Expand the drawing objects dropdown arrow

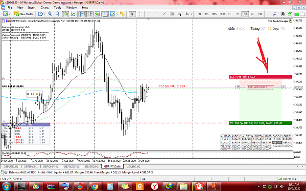[191, 14]
